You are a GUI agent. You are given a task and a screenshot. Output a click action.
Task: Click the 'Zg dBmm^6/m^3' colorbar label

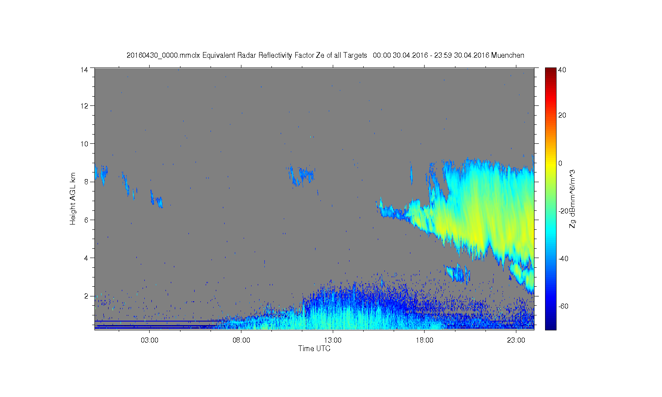point(572,199)
